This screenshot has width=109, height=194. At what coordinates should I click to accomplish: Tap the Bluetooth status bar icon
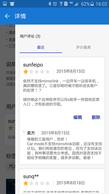(x=50, y=4)
